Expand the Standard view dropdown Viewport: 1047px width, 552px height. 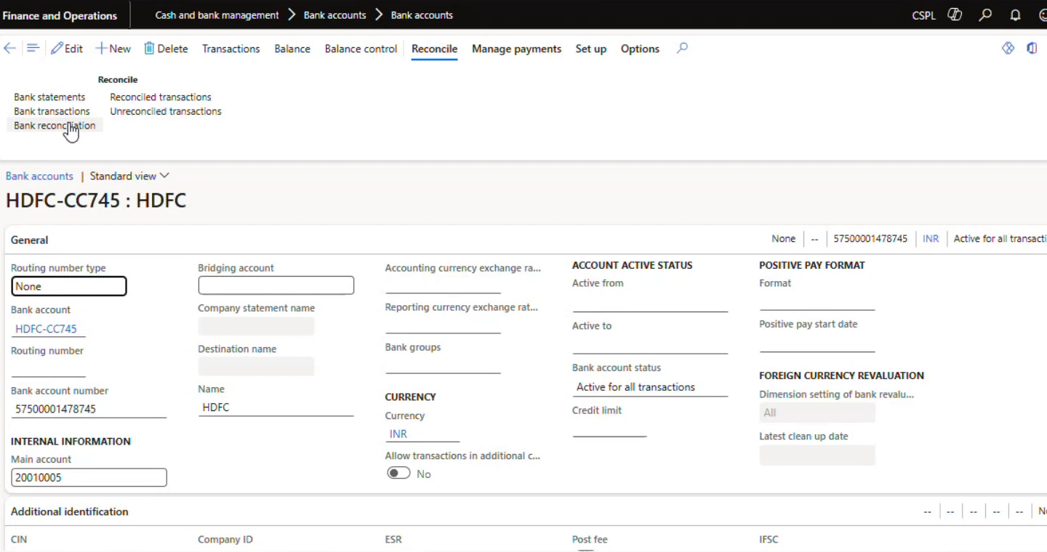coord(129,176)
